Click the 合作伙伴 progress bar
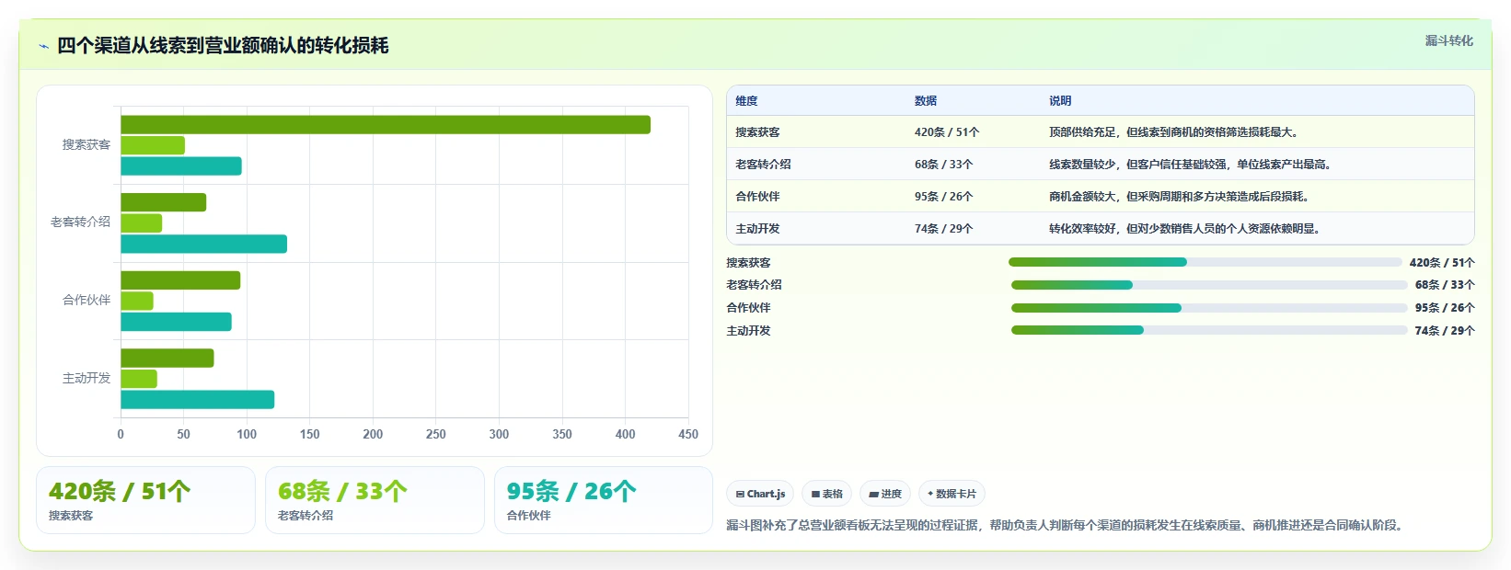1511x570 pixels. (x=1209, y=308)
